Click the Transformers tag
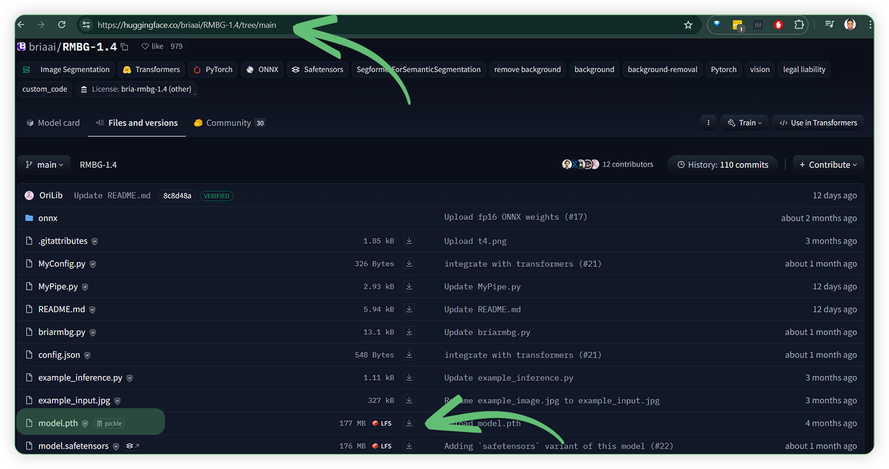Viewport: 889px width, 469px height. pyautogui.click(x=151, y=69)
